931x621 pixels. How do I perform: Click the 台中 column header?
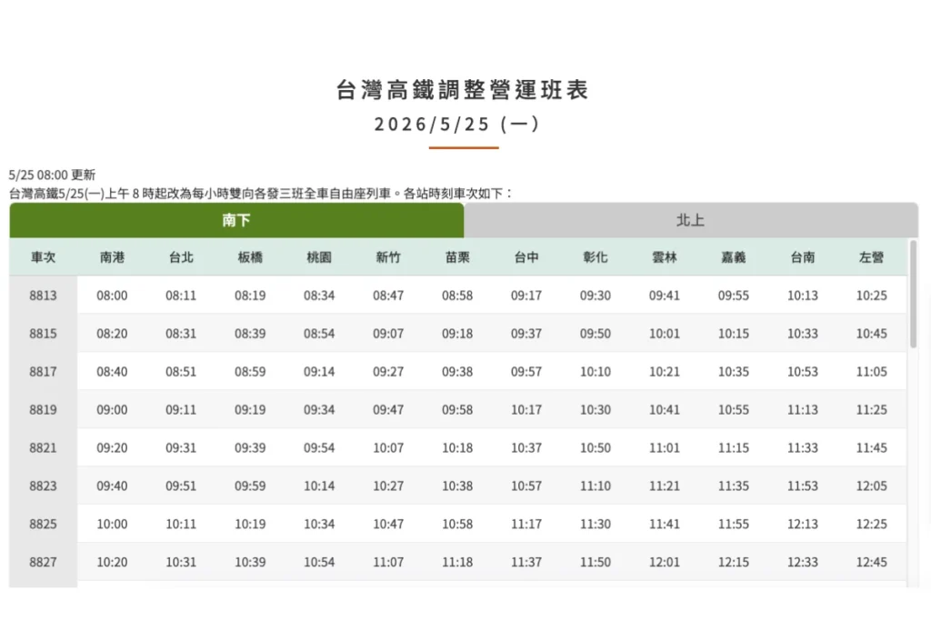[x=526, y=257]
